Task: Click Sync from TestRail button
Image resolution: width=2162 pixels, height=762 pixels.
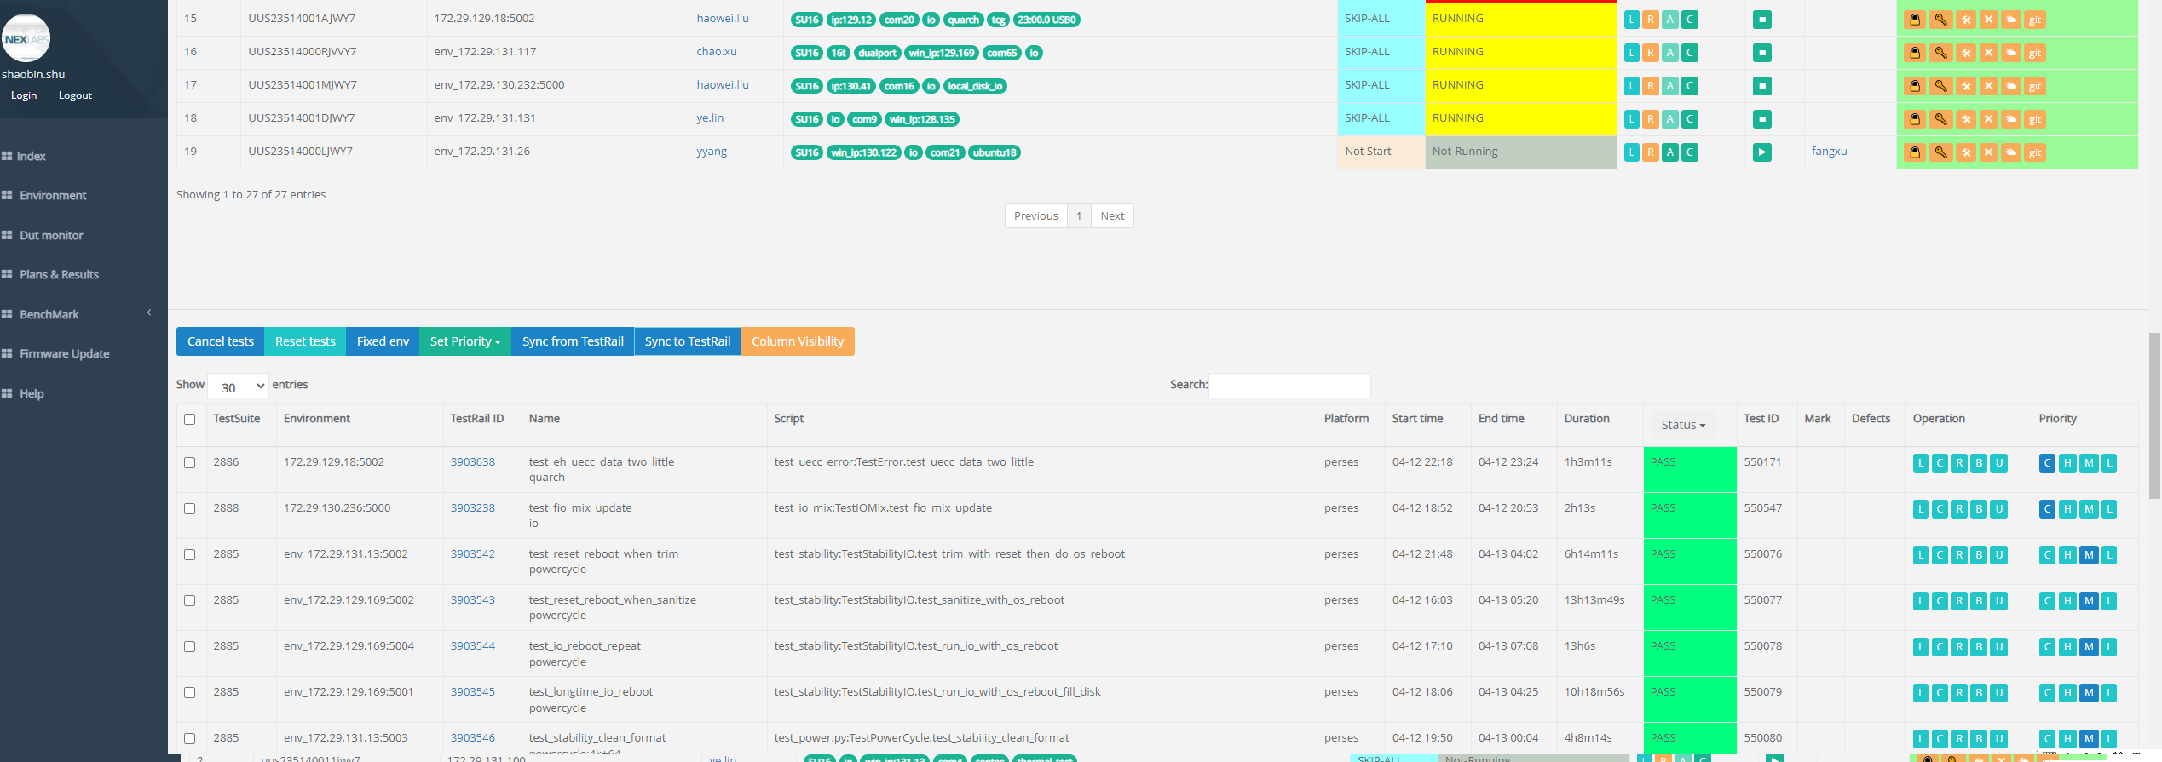Action: pyautogui.click(x=573, y=341)
